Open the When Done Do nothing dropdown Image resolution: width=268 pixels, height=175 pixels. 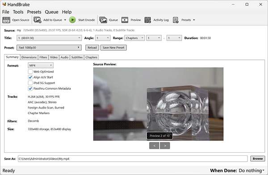(x=251, y=171)
